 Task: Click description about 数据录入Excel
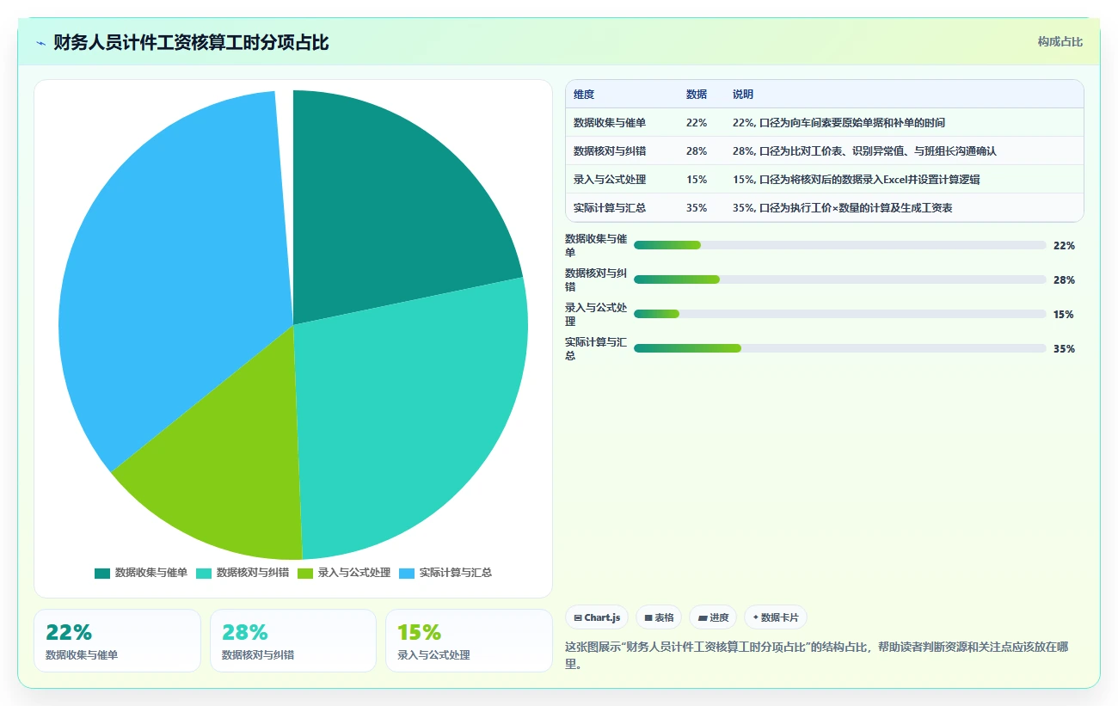(x=857, y=180)
